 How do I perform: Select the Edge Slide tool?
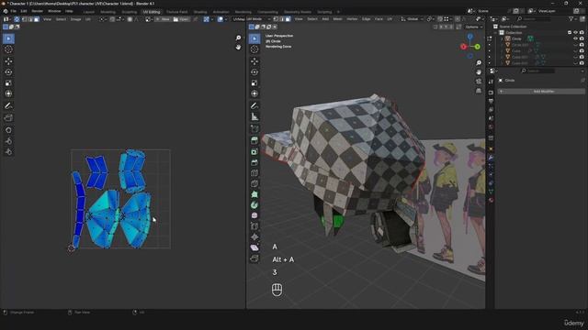(x=254, y=226)
